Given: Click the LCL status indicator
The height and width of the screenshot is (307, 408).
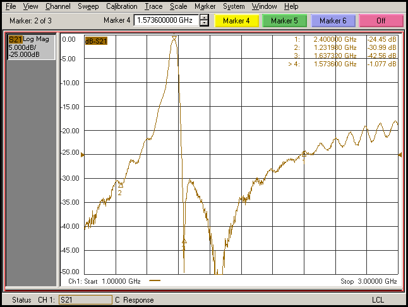Looking at the screenshot, I should tap(378, 300).
